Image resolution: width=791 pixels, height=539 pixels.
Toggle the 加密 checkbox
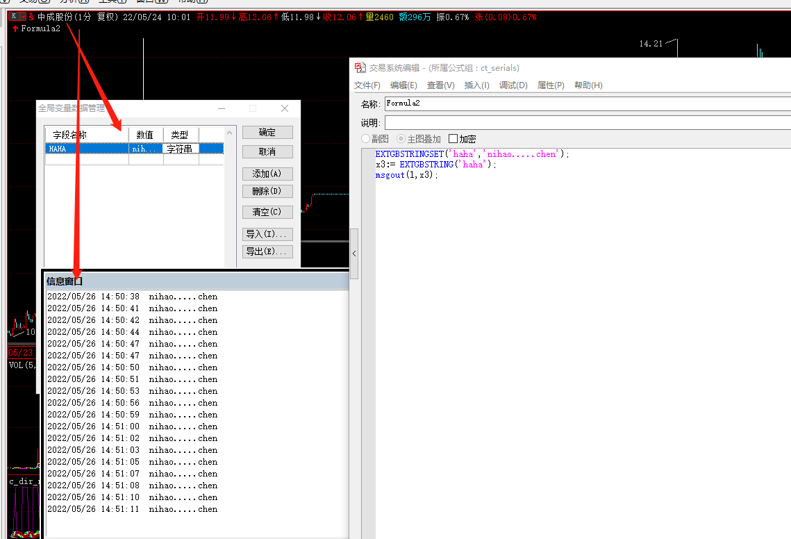coord(453,139)
